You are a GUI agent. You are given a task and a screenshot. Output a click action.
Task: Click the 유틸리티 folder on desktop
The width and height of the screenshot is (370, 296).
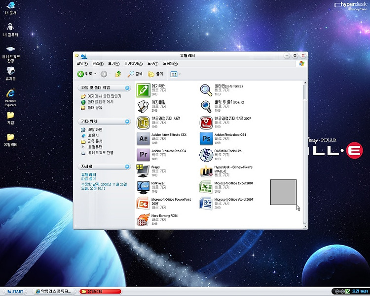click(11, 140)
